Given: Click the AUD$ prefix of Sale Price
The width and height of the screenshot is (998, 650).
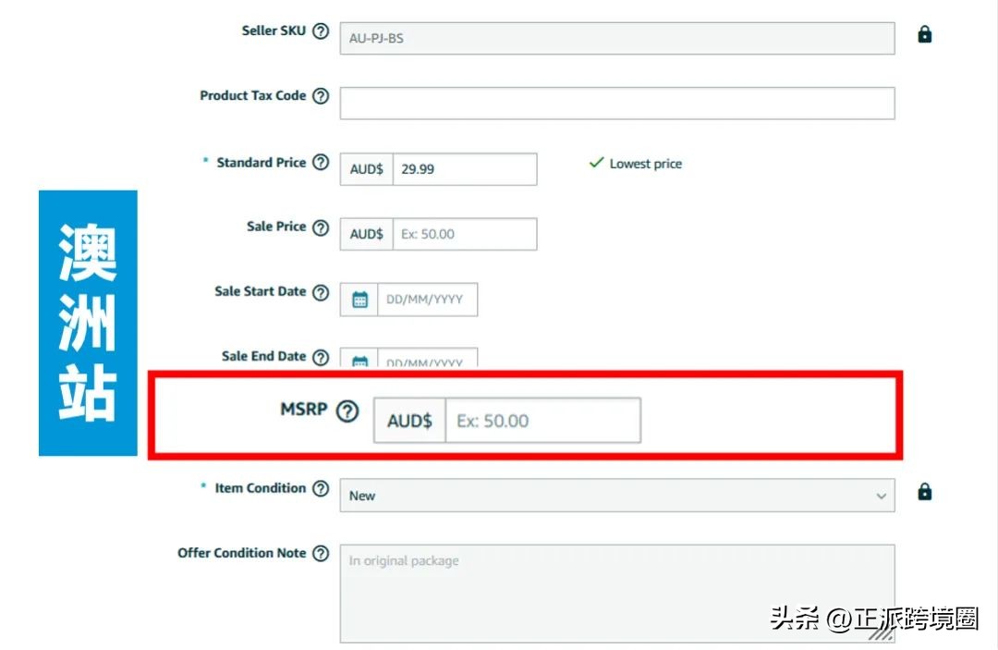Looking at the screenshot, I should [x=367, y=234].
